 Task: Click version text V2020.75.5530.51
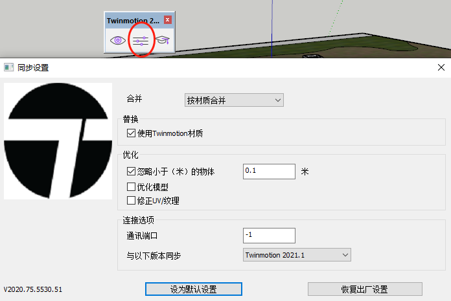pyautogui.click(x=33, y=289)
